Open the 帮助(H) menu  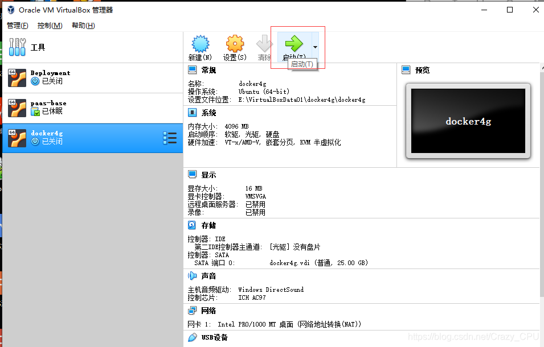point(83,25)
